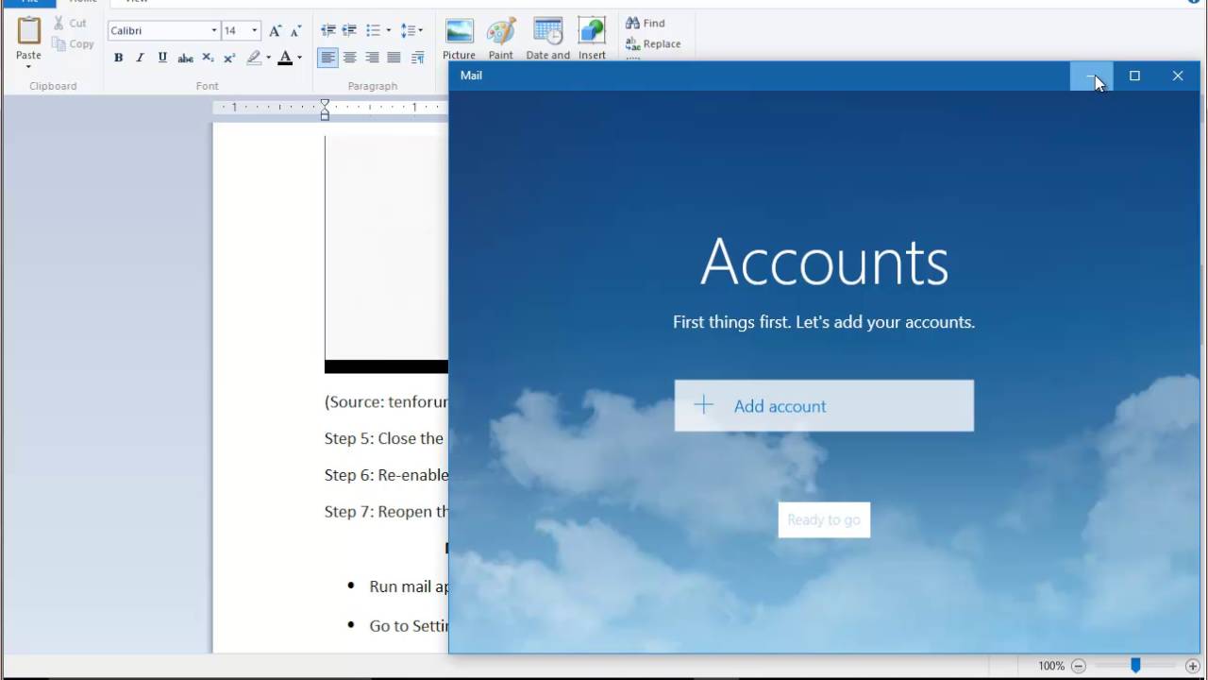Click the text 'First things first. Let's add your accounts.'
1208x680 pixels.
tap(824, 322)
